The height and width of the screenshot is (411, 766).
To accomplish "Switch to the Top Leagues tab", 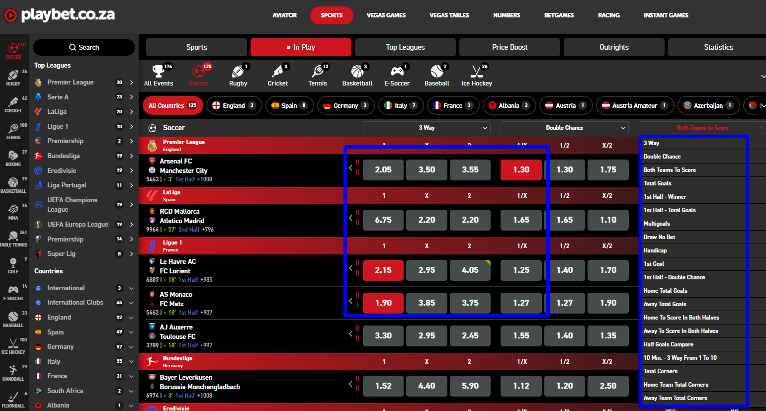I will tap(405, 47).
